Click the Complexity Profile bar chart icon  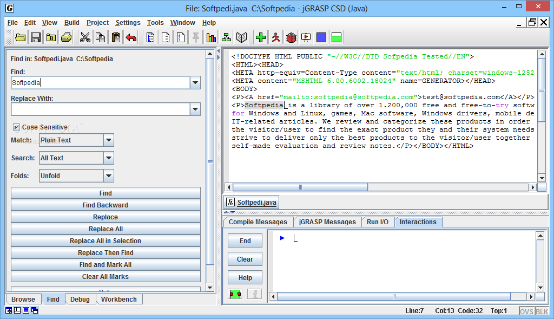(211, 37)
